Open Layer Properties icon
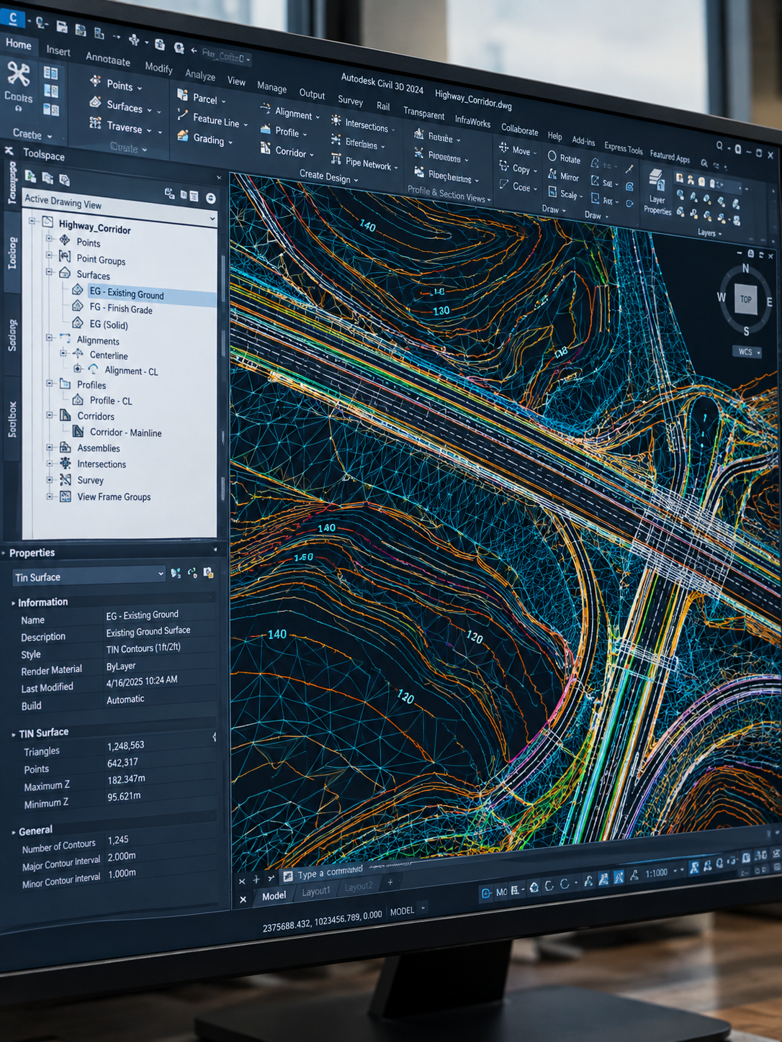 (x=656, y=179)
